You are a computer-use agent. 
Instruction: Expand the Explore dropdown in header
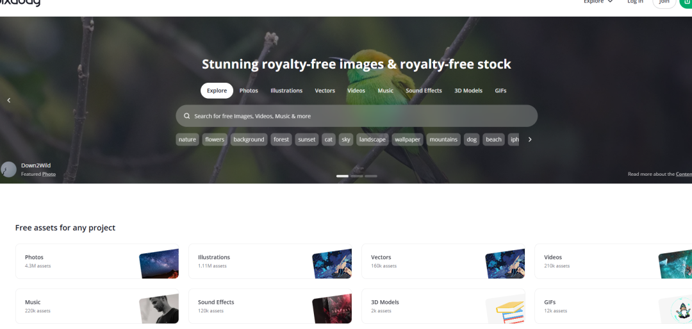[598, 2]
